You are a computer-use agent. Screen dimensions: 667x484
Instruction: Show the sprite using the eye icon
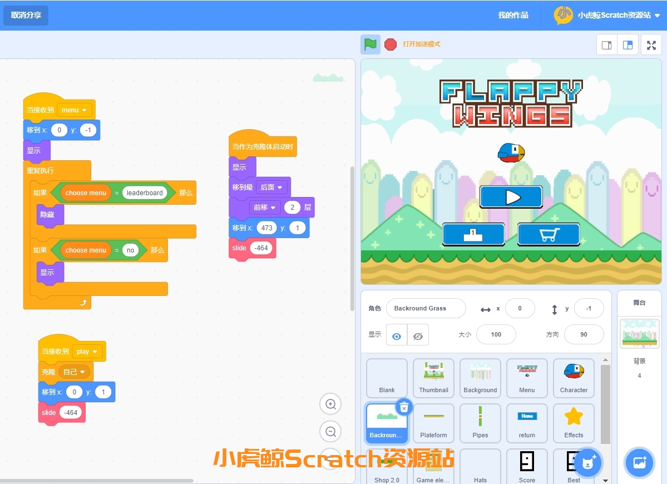pyautogui.click(x=397, y=335)
